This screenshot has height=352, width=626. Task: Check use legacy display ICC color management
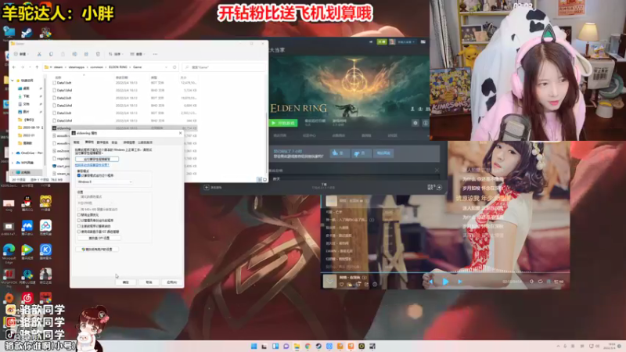(x=79, y=232)
